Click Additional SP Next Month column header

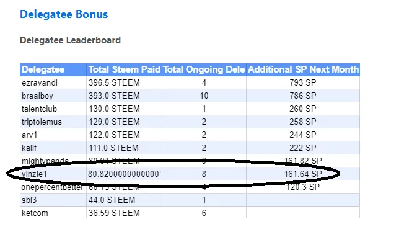coord(303,69)
